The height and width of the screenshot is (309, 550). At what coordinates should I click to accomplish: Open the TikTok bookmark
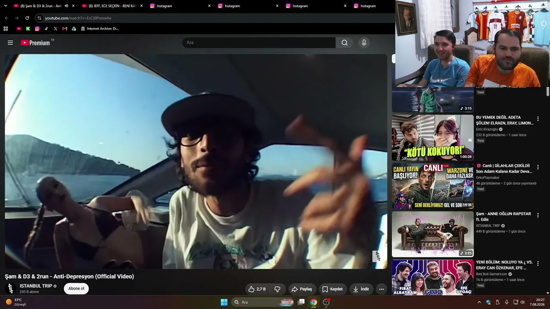(46, 29)
